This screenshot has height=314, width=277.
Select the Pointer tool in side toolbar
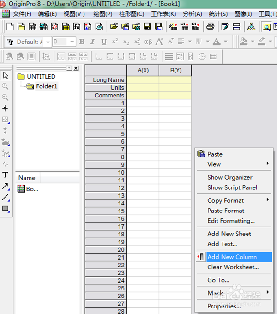(6, 76)
